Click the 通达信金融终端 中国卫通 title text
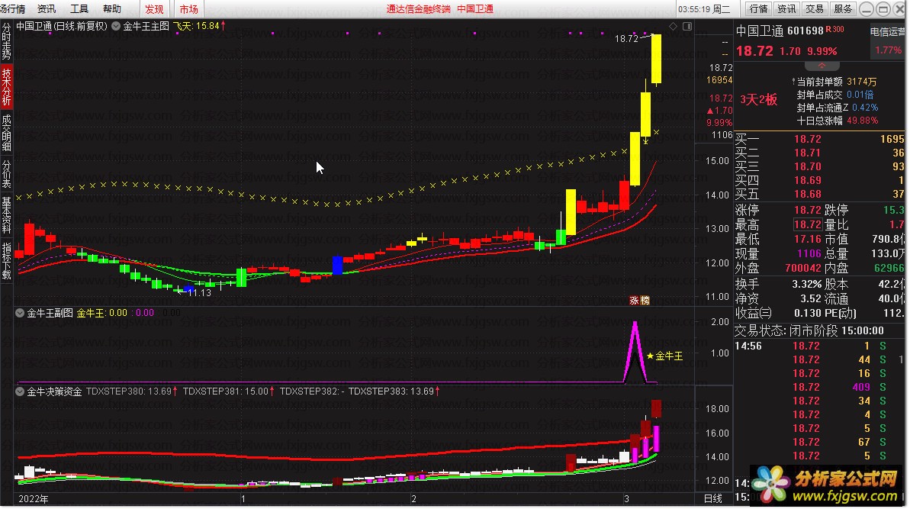The image size is (910, 509). pos(440,8)
